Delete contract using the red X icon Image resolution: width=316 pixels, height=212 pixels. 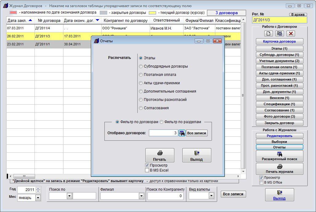[x=291, y=34]
